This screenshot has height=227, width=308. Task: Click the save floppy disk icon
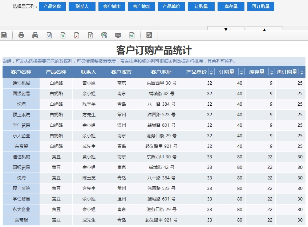pos(4,35)
